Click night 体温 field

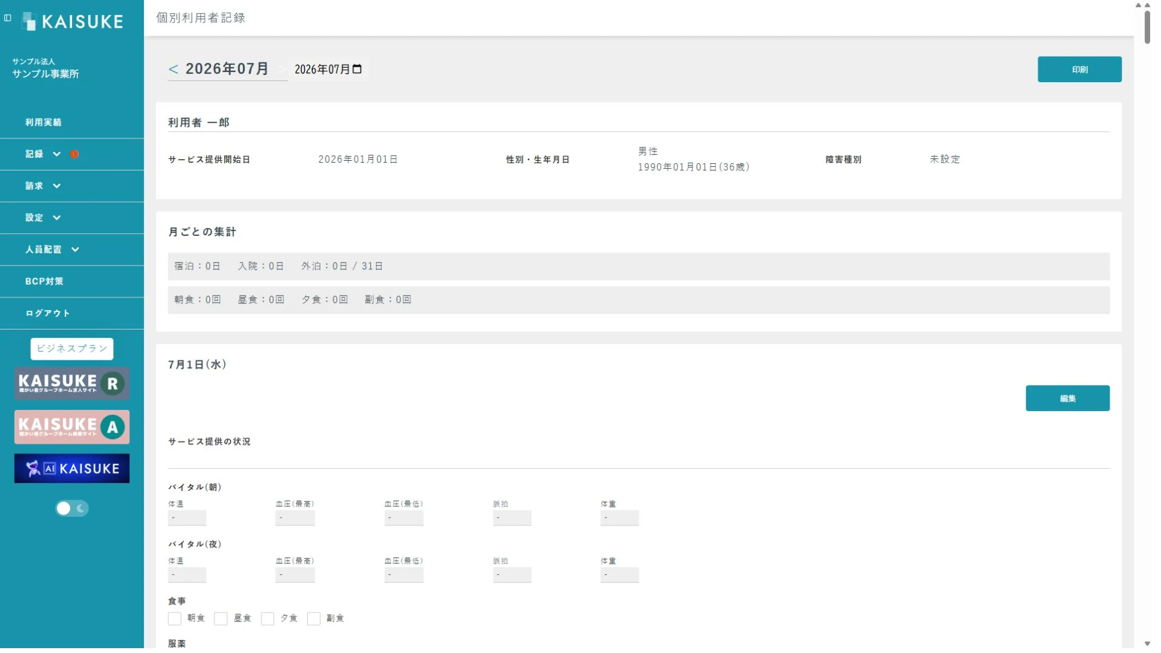[187, 575]
